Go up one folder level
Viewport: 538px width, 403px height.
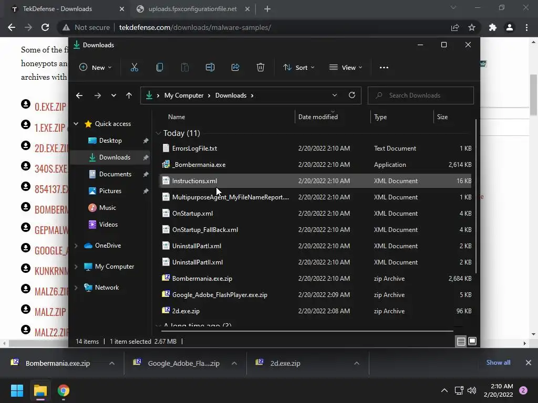(x=129, y=96)
